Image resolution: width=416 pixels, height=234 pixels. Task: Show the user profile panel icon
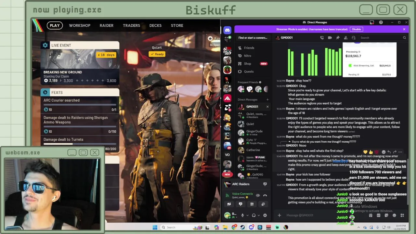(354, 38)
